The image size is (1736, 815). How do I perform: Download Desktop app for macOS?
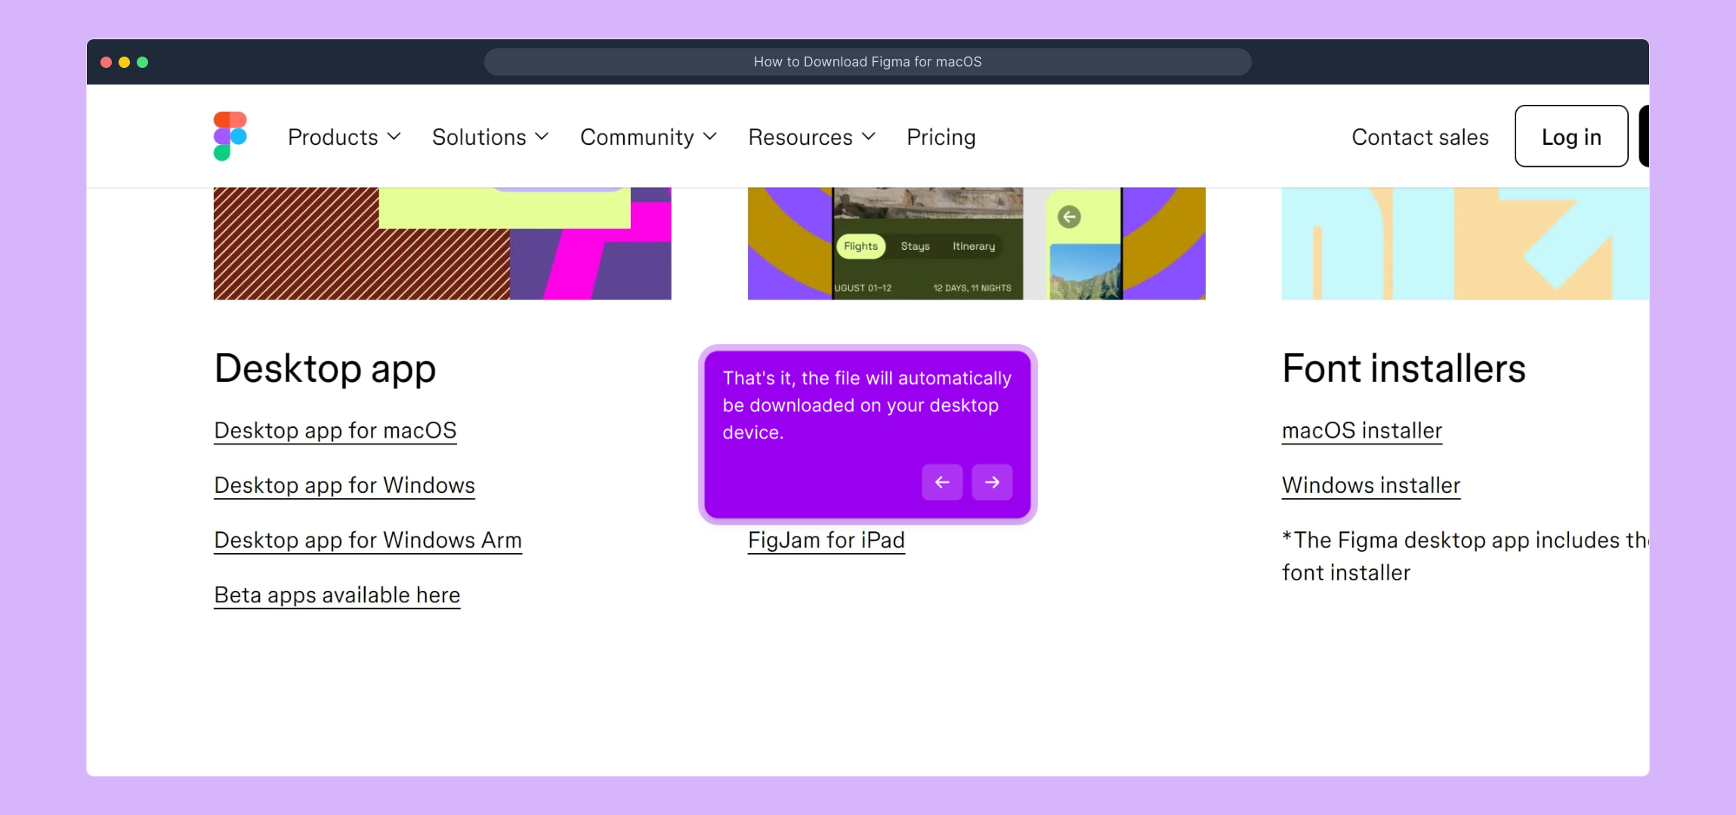pos(335,430)
